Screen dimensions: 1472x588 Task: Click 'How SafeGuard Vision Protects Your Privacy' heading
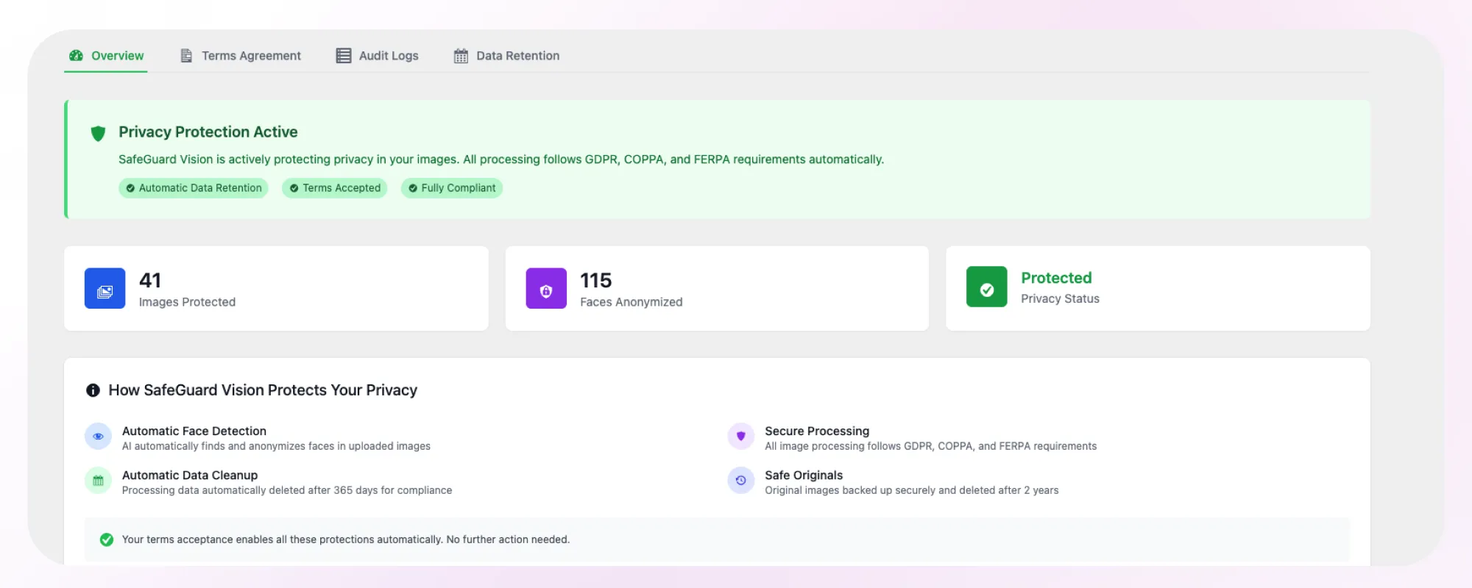pos(263,390)
